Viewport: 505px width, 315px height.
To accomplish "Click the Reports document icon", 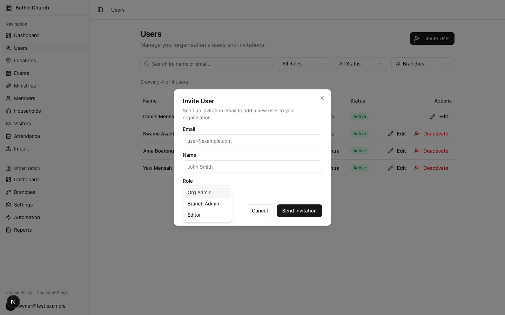I will [8, 230].
